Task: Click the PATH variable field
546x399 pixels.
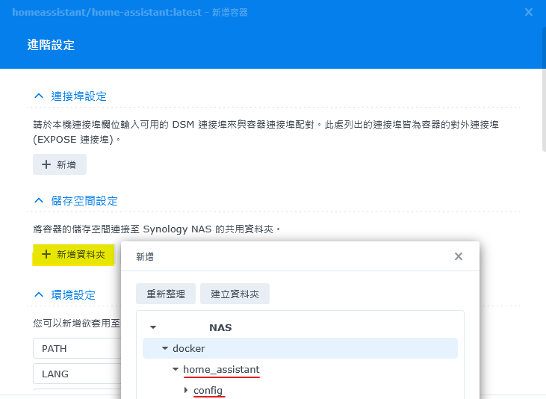Action: tap(77, 348)
